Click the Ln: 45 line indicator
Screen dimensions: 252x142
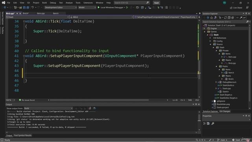pyautogui.click(x=175, y=100)
